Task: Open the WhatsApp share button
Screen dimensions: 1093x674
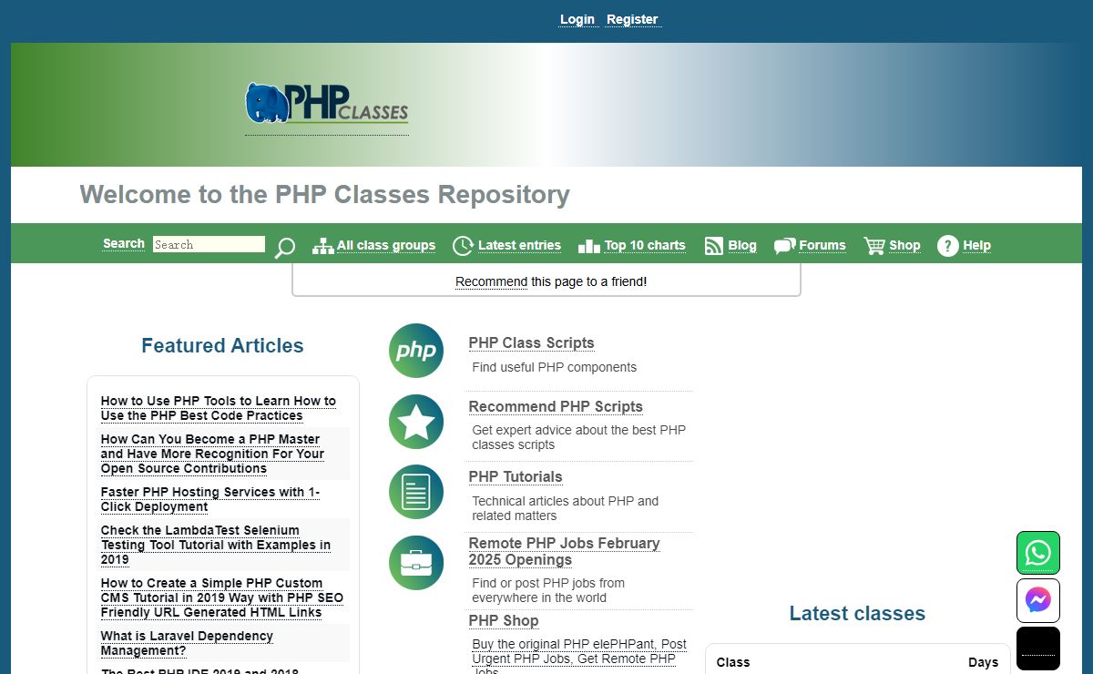Action: click(x=1038, y=553)
